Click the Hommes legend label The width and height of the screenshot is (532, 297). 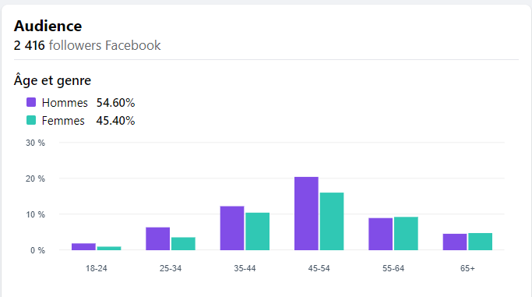pos(65,102)
